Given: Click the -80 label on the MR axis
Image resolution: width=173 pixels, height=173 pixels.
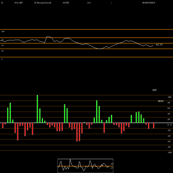Looking at the screenshot, I should (x=169, y=147).
